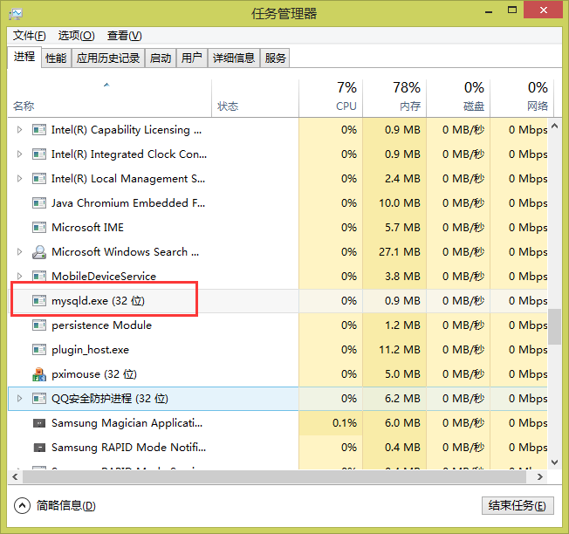The width and height of the screenshot is (569, 534).
Task: Open the 文件(F) menu
Action: pos(30,36)
